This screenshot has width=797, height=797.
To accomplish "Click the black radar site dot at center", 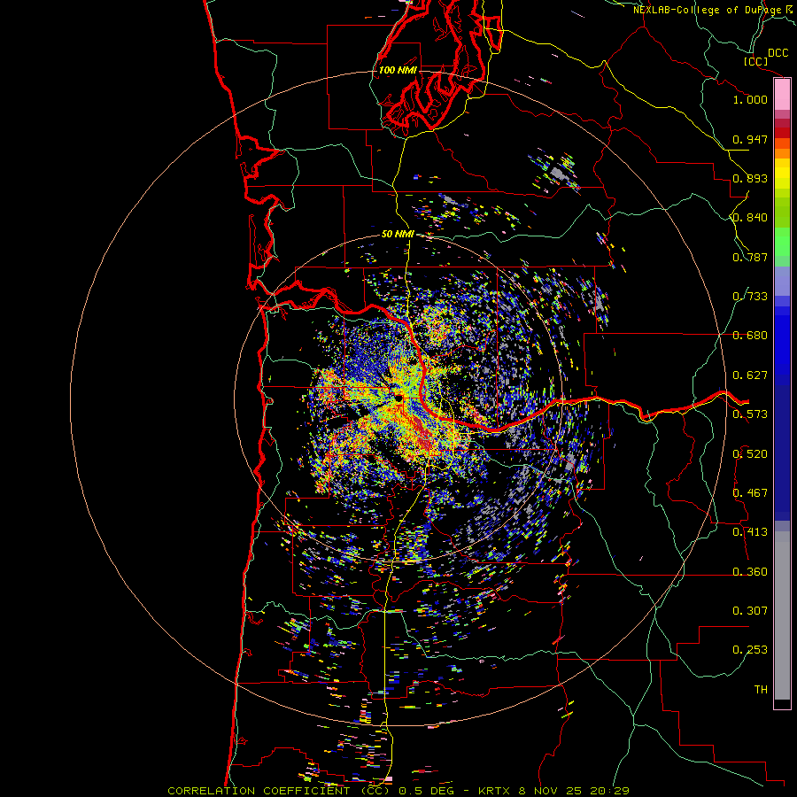I will pyautogui.click(x=398, y=398).
